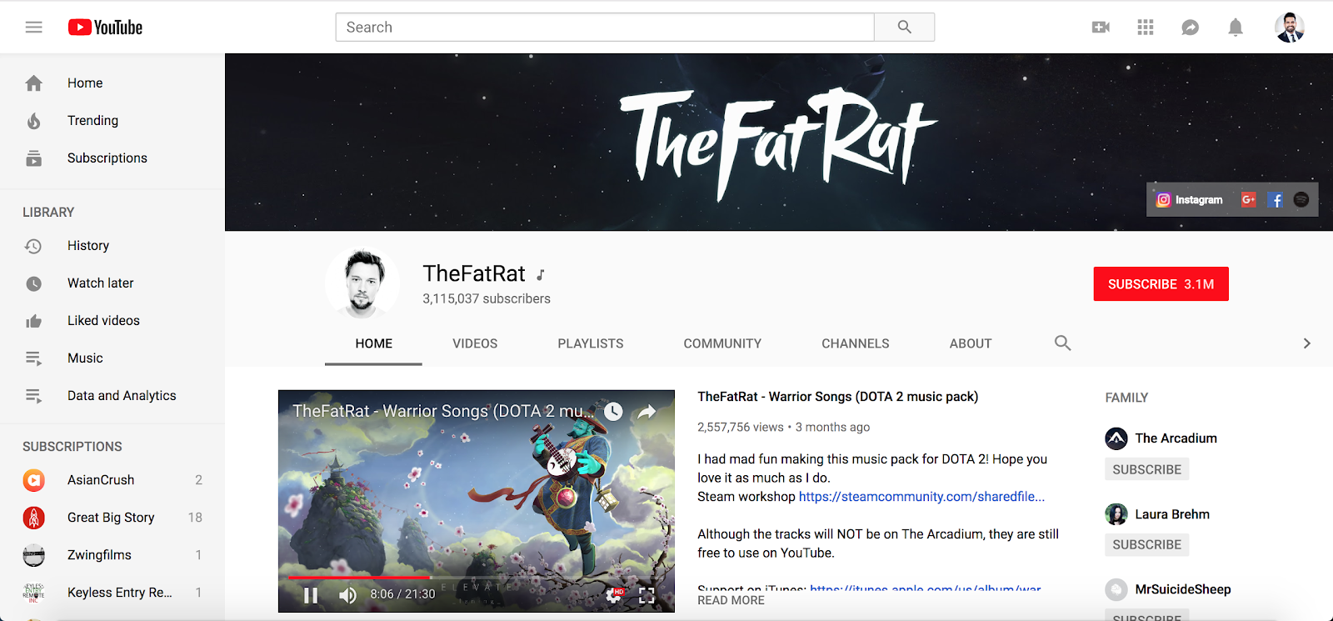Click the LIBRARY section heading
The image size is (1333, 621).
click(48, 213)
